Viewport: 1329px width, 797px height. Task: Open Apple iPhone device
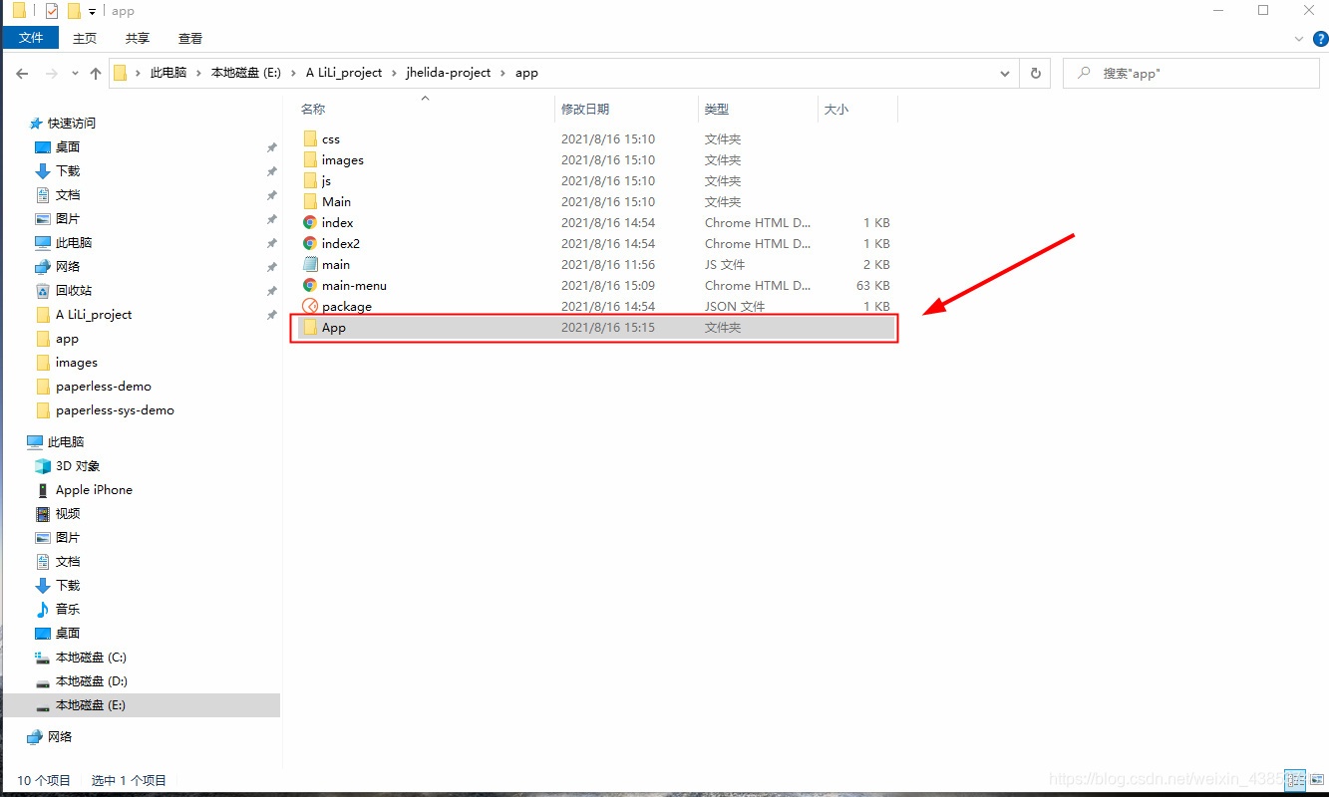click(94, 489)
